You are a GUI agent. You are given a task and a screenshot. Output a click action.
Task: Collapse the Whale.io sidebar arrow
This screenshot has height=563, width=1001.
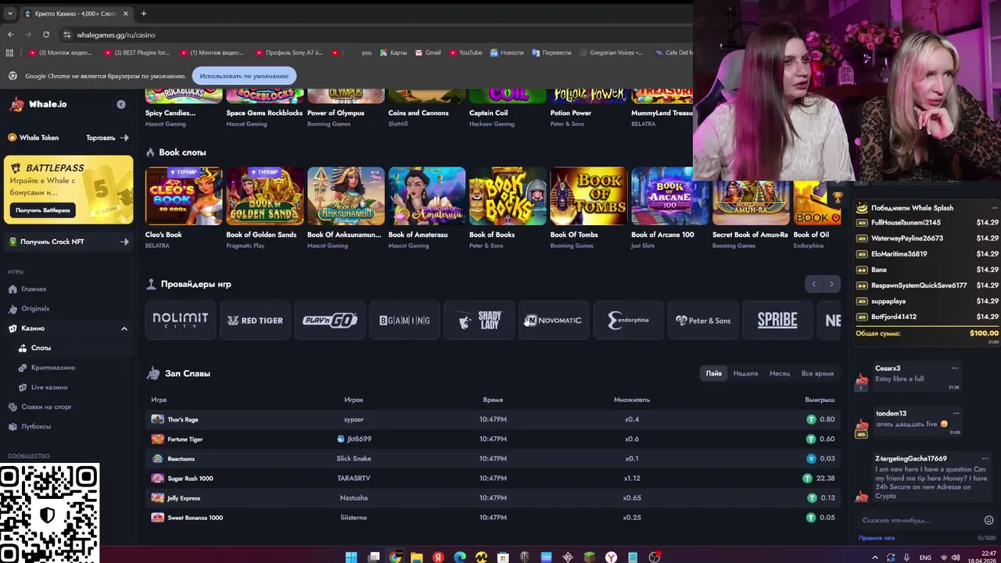click(121, 104)
